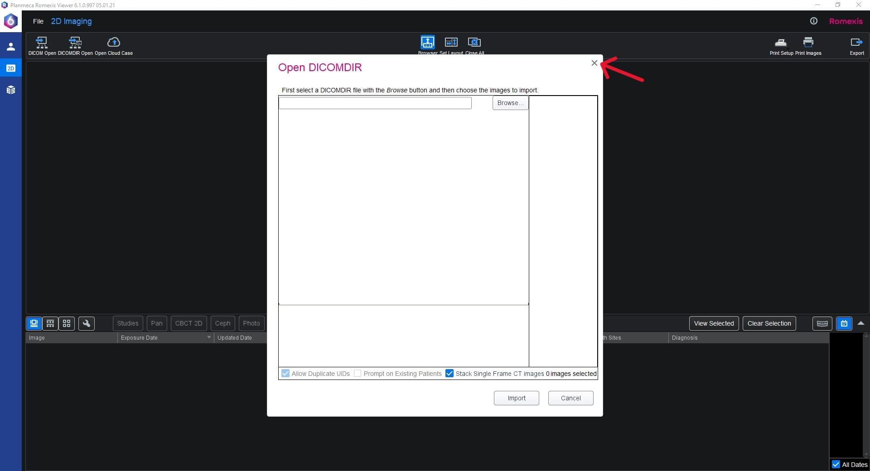The image size is (870, 471).
Task: Click the Print Setup icon
Action: tap(781, 43)
